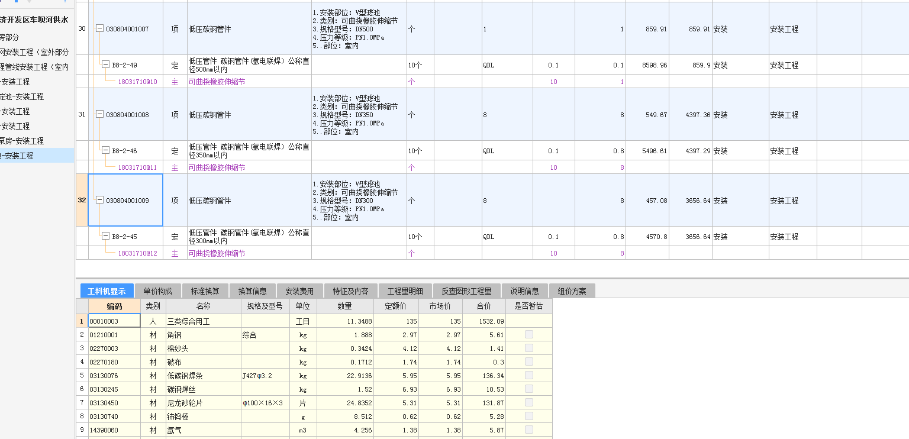Open the 换算信息 tab
This screenshot has height=439, width=909.
coord(252,291)
